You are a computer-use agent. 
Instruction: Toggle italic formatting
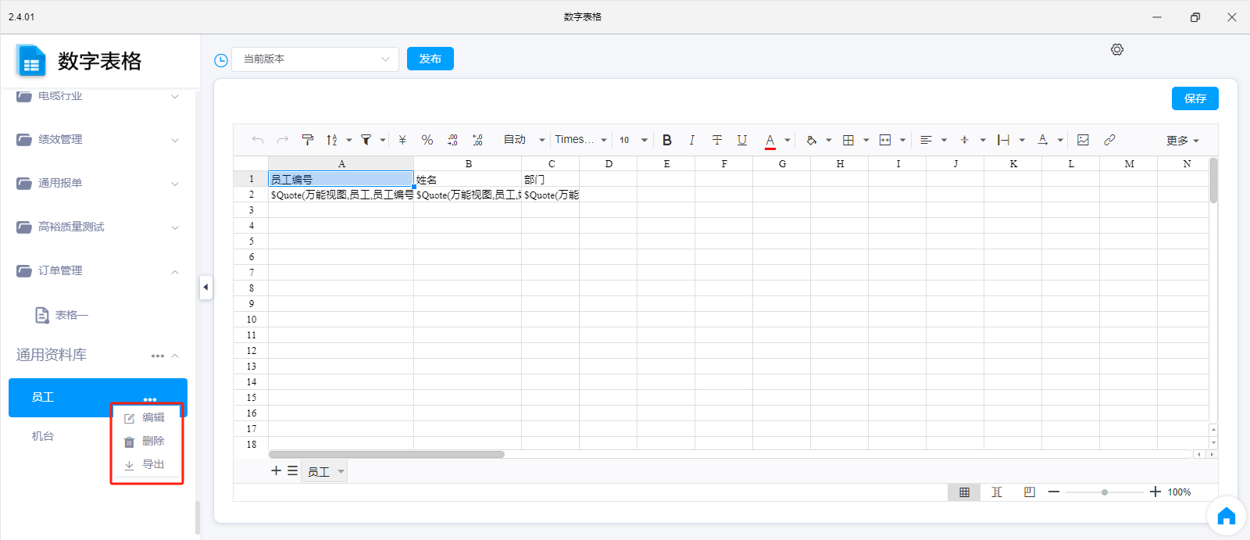point(691,140)
